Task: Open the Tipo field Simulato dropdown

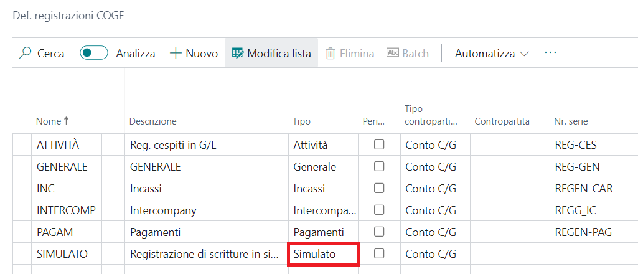Action: [324, 254]
